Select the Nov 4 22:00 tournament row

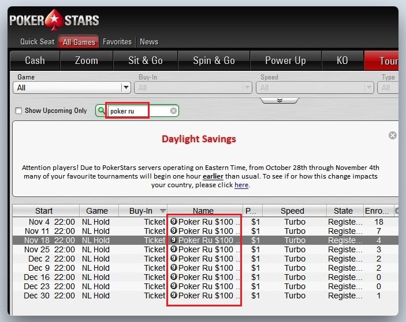(206, 222)
